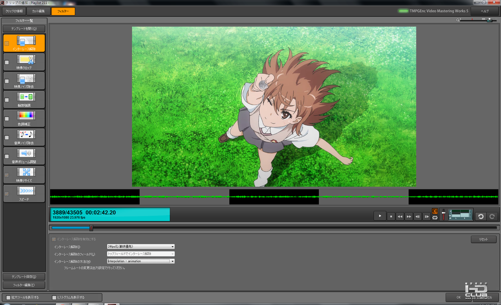This screenshot has height=305, width=501.
Task: Click フィルター編集 button
Action: coord(24,285)
